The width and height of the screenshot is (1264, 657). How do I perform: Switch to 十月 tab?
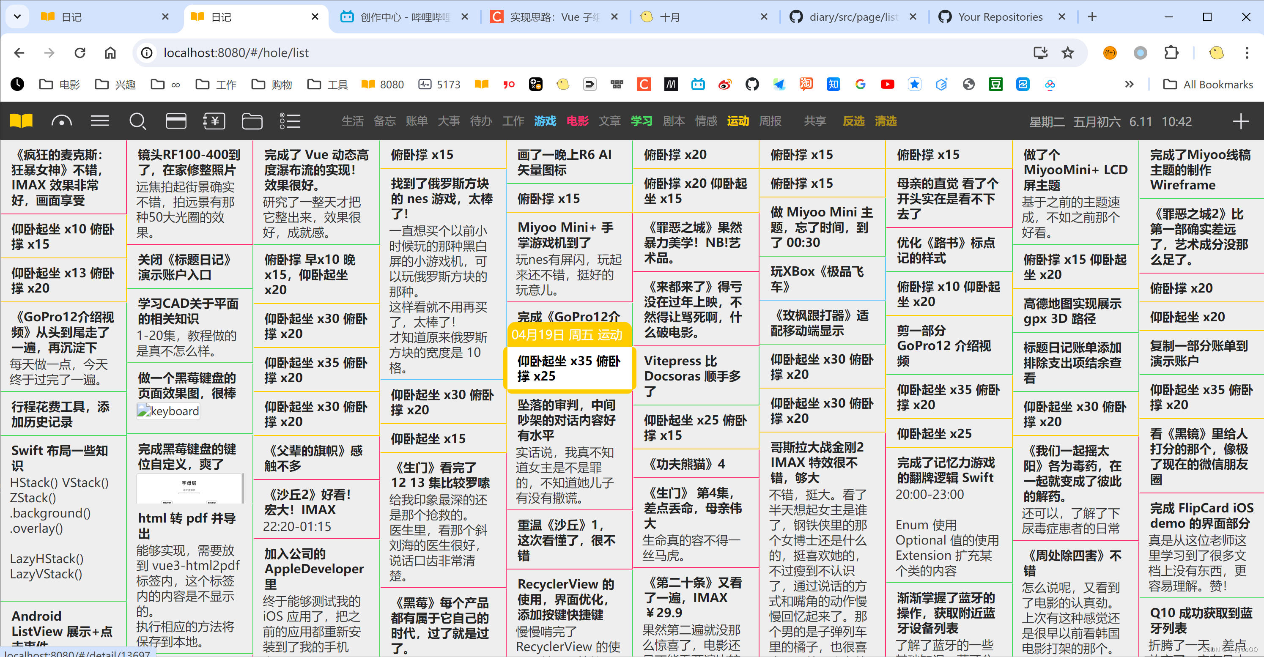[705, 17]
